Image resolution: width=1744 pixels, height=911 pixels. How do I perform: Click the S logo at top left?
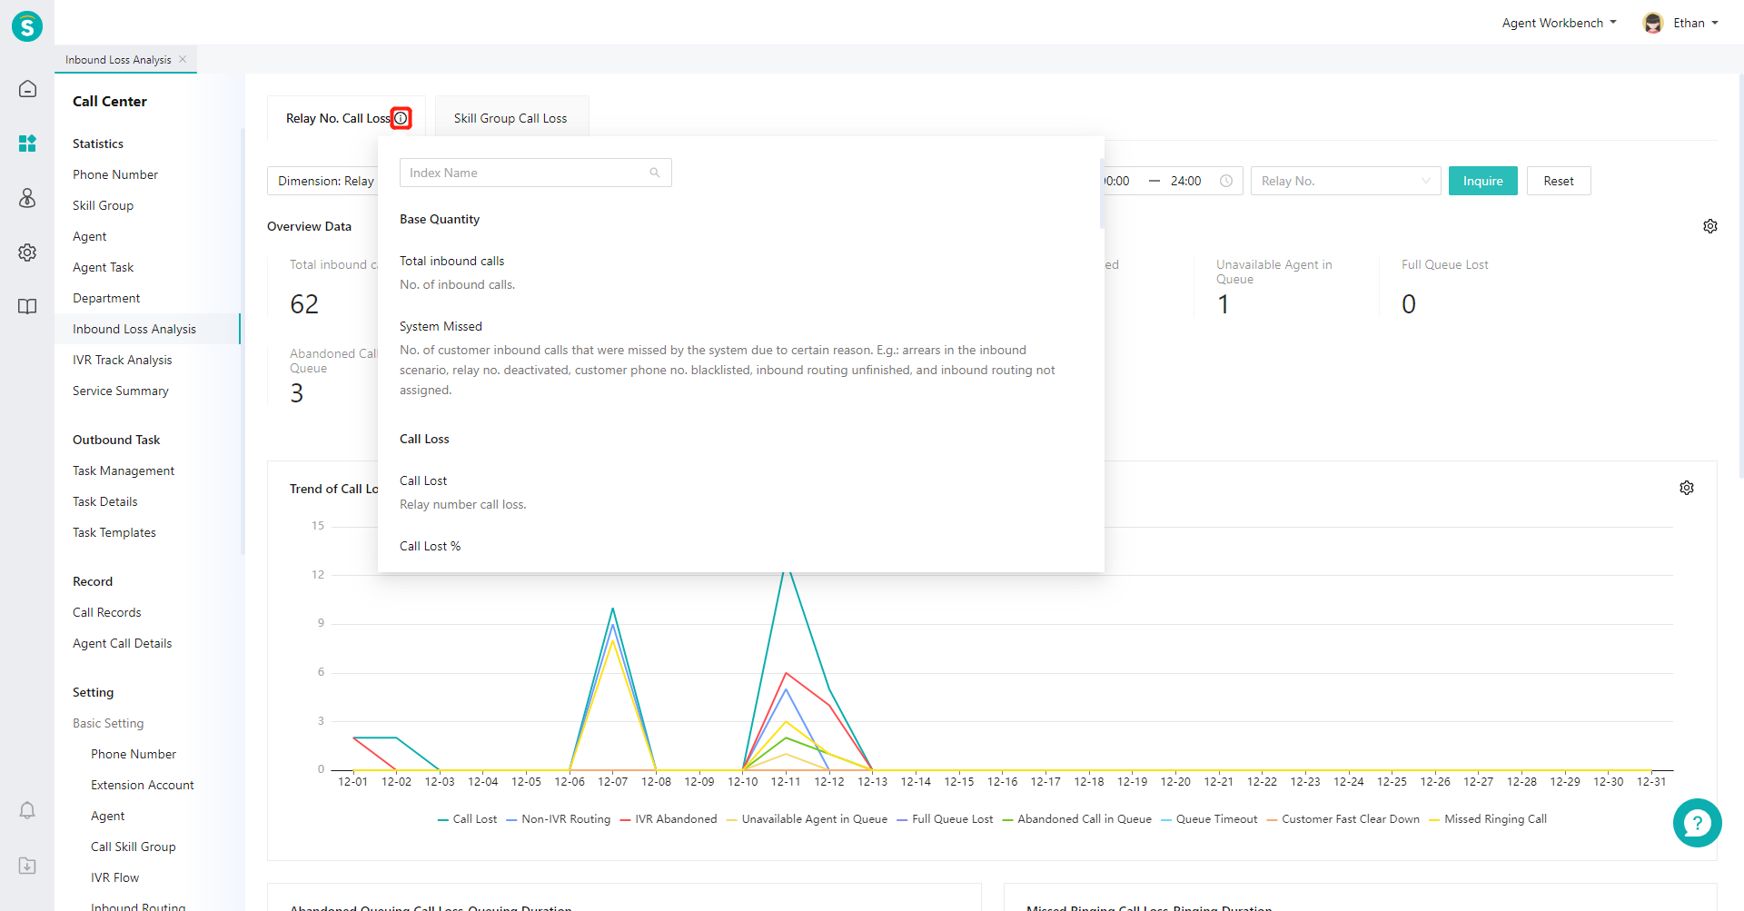[x=27, y=25]
